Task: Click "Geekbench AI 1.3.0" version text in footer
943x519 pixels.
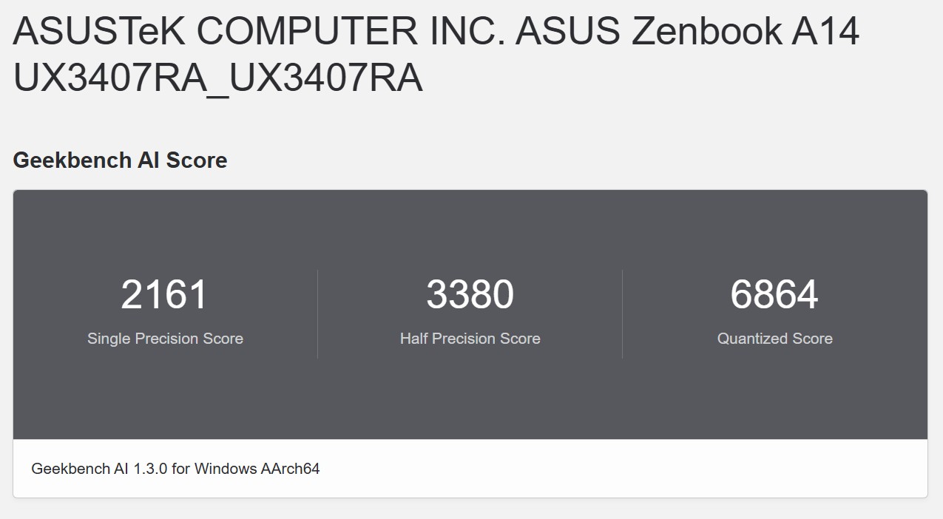Action: click(x=99, y=469)
